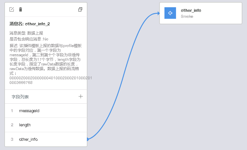247x150 pixels.
Task: Click the 字段列表 section header
Action: click(x=20, y=97)
